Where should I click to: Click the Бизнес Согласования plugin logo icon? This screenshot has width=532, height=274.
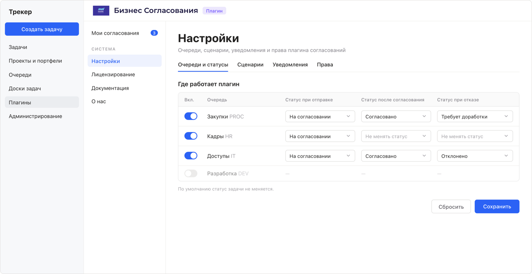point(101,10)
